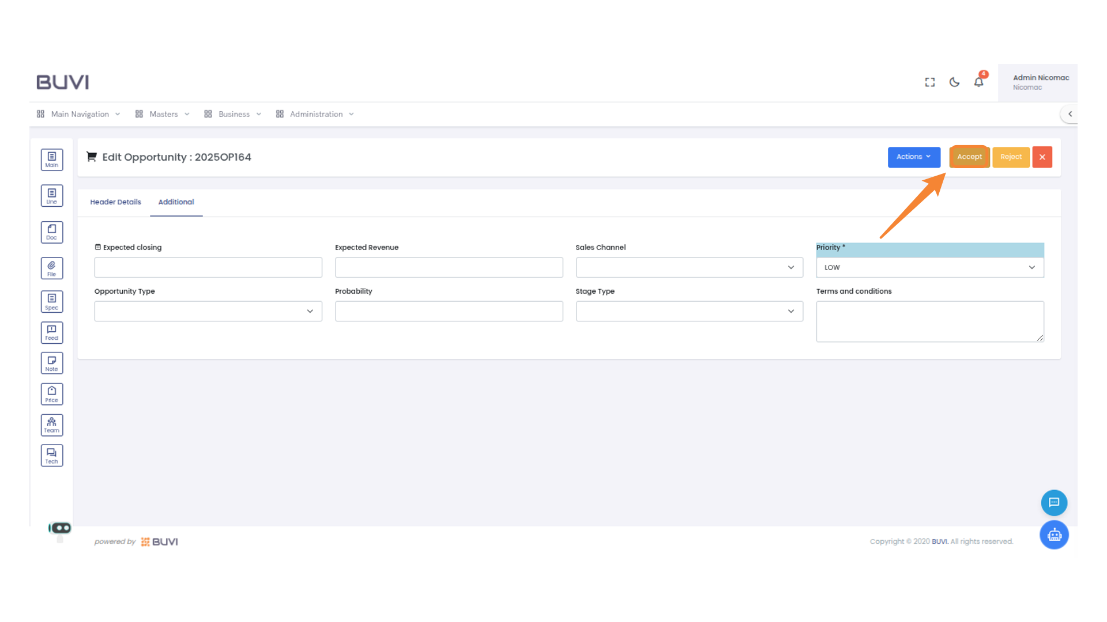Switch to Header Details tab

pyautogui.click(x=115, y=202)
